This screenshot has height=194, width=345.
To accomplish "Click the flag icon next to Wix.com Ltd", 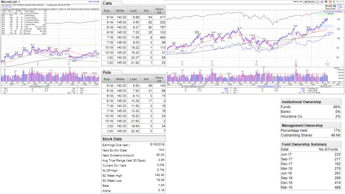I will pyautogui.click(x=19, y=2).
